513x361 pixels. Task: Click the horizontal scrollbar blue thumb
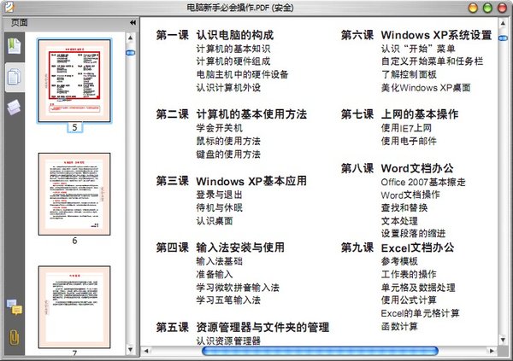(320, 351)
